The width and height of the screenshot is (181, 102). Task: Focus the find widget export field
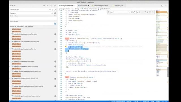tap(119, 12)
